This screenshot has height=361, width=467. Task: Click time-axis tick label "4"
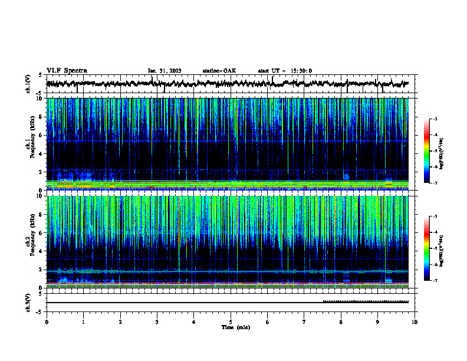tap(194, 322)
